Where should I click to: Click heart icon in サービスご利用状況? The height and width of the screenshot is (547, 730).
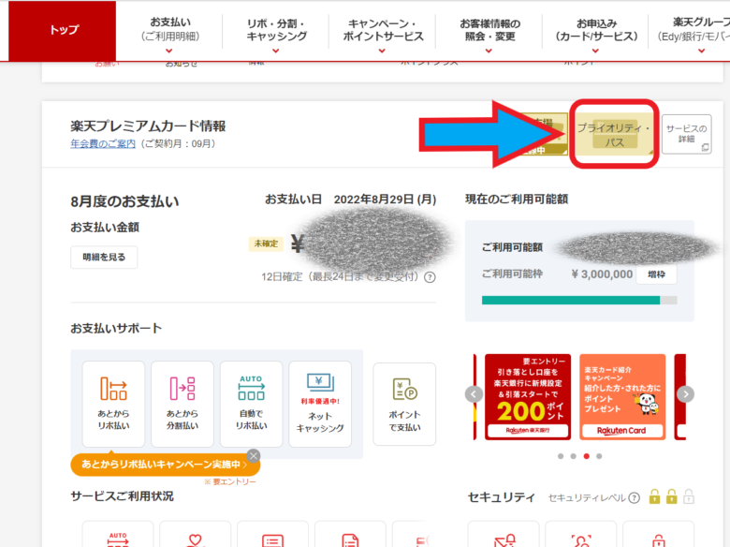point(195,540)
